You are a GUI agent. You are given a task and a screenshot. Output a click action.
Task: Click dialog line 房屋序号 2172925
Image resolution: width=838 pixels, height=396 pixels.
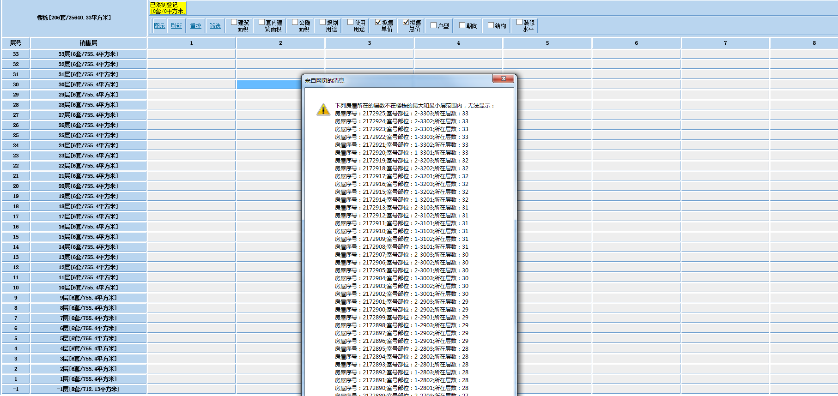click(401, 114)
